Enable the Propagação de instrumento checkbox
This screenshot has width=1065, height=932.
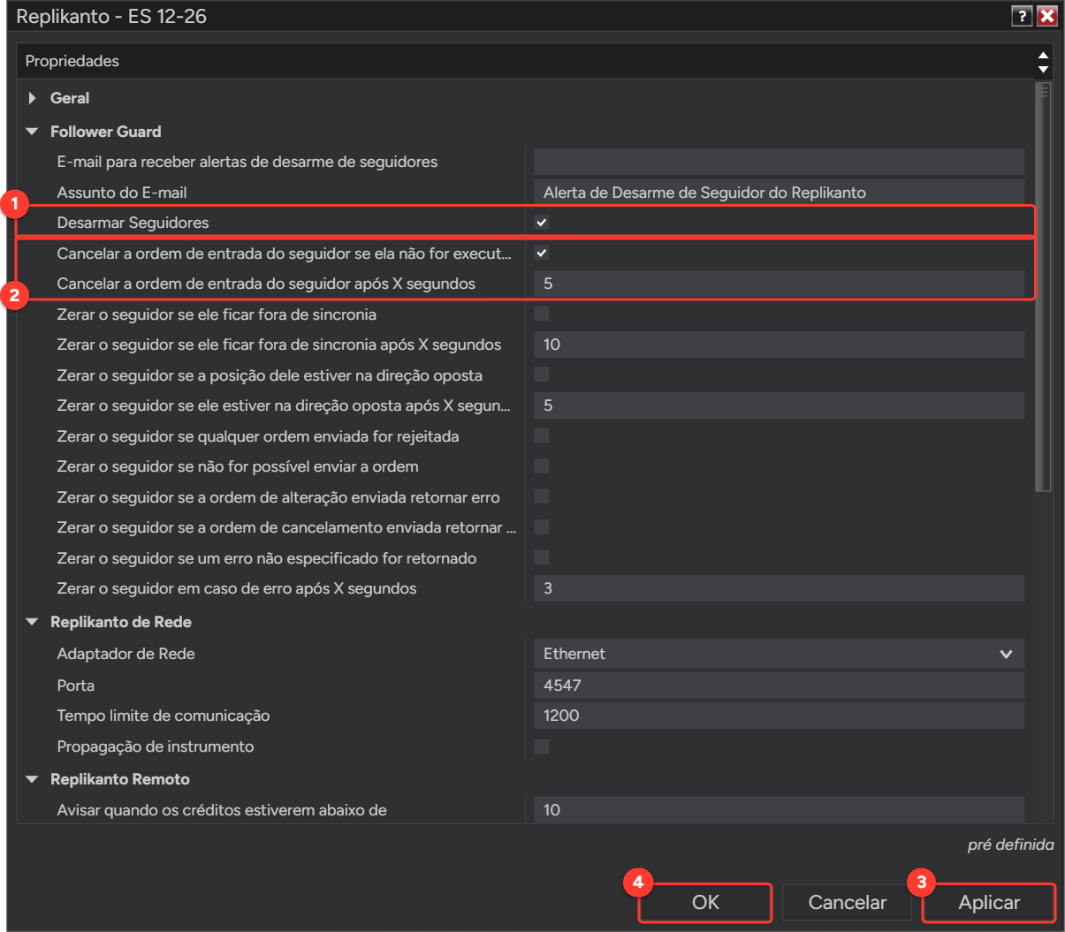point(542,746)
